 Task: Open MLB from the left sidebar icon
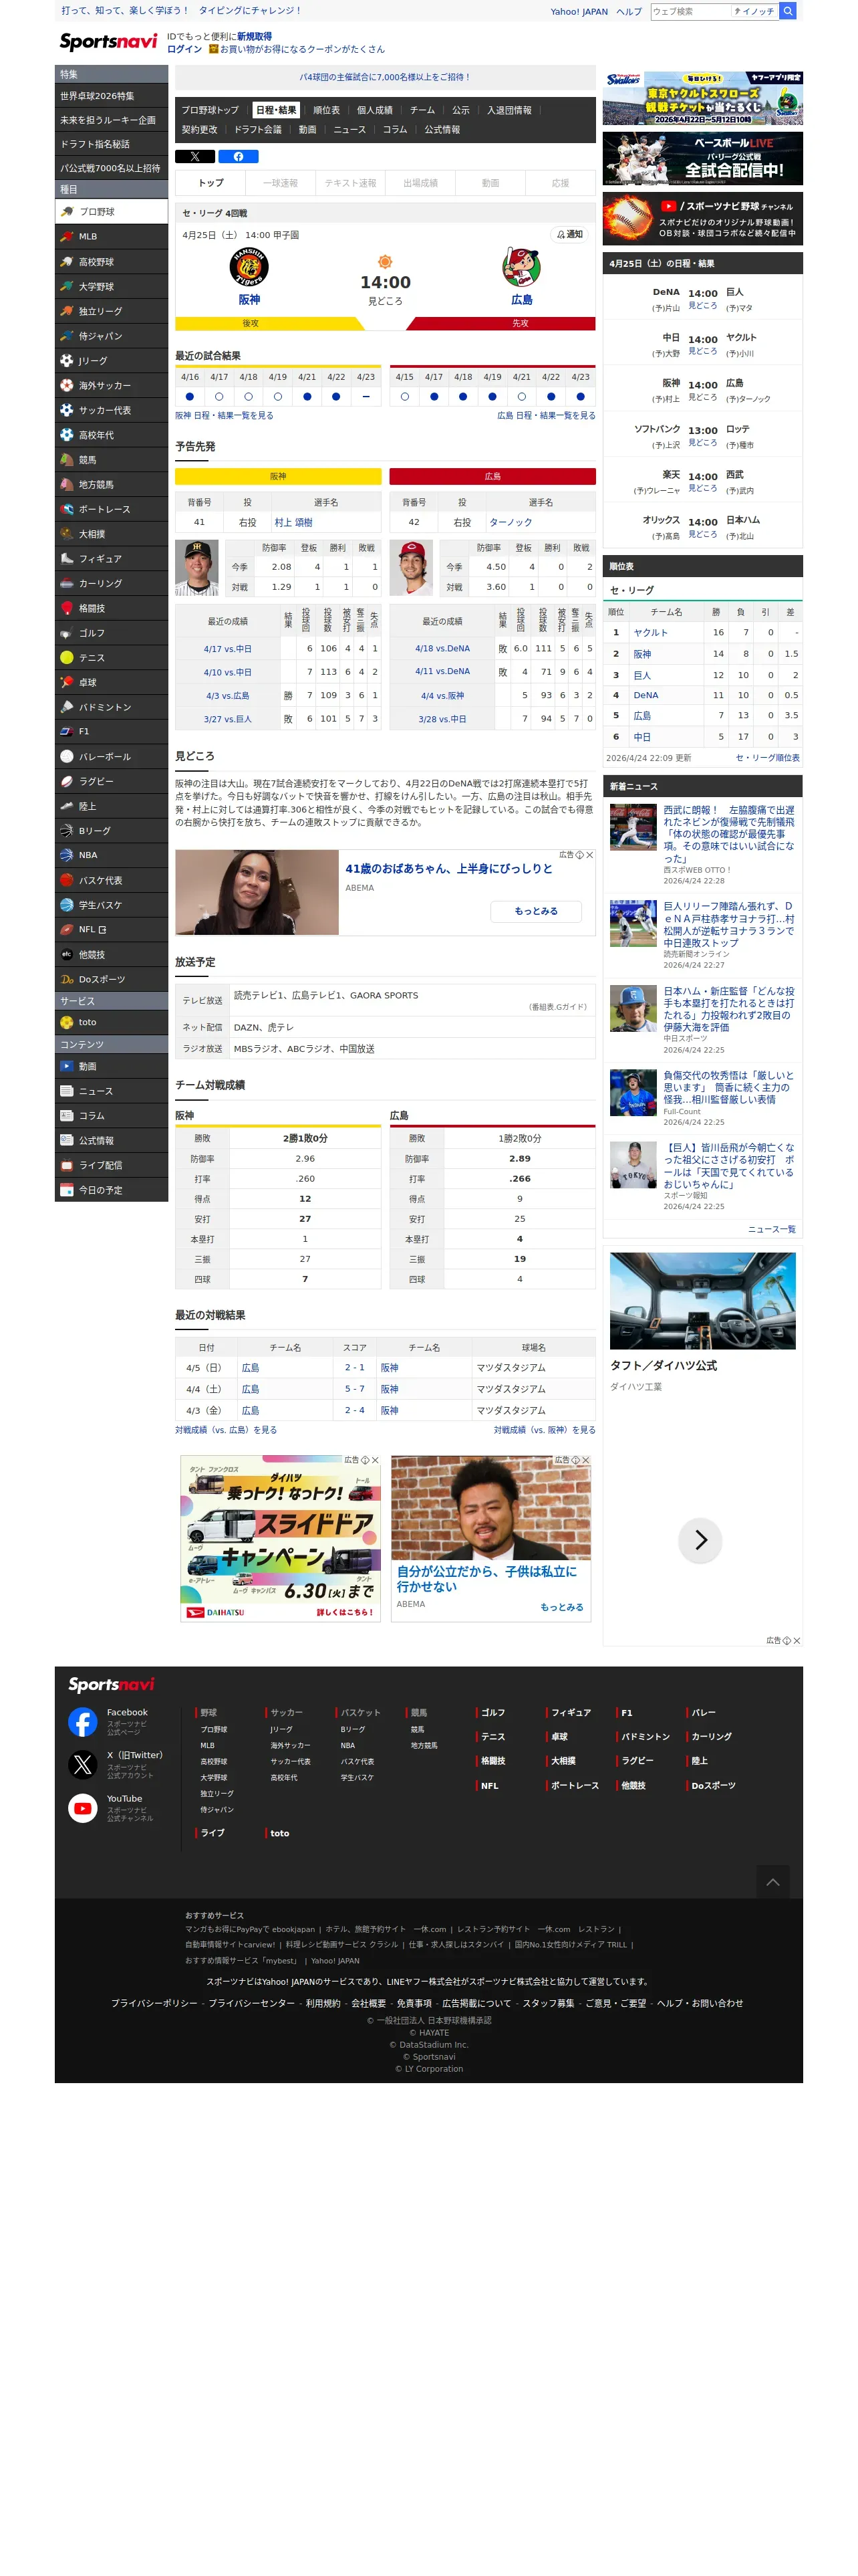pos(67,236)
